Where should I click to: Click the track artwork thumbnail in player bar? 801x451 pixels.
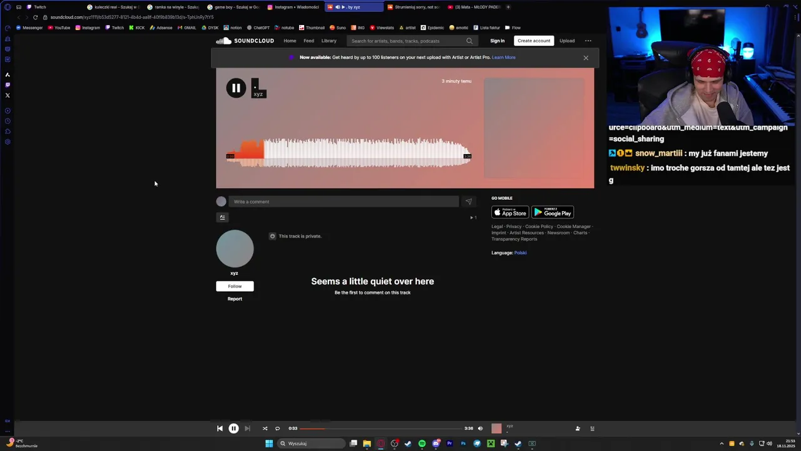pos(496,428)
